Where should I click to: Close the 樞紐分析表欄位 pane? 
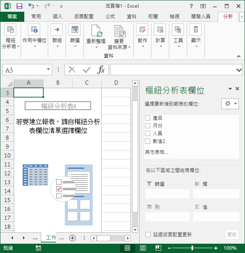(237, 89)
